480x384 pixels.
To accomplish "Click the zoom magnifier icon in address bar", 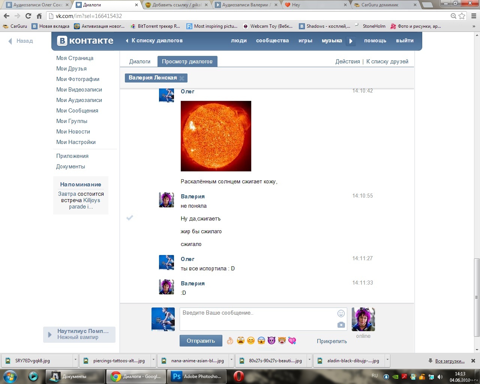I will pos(453,16).
